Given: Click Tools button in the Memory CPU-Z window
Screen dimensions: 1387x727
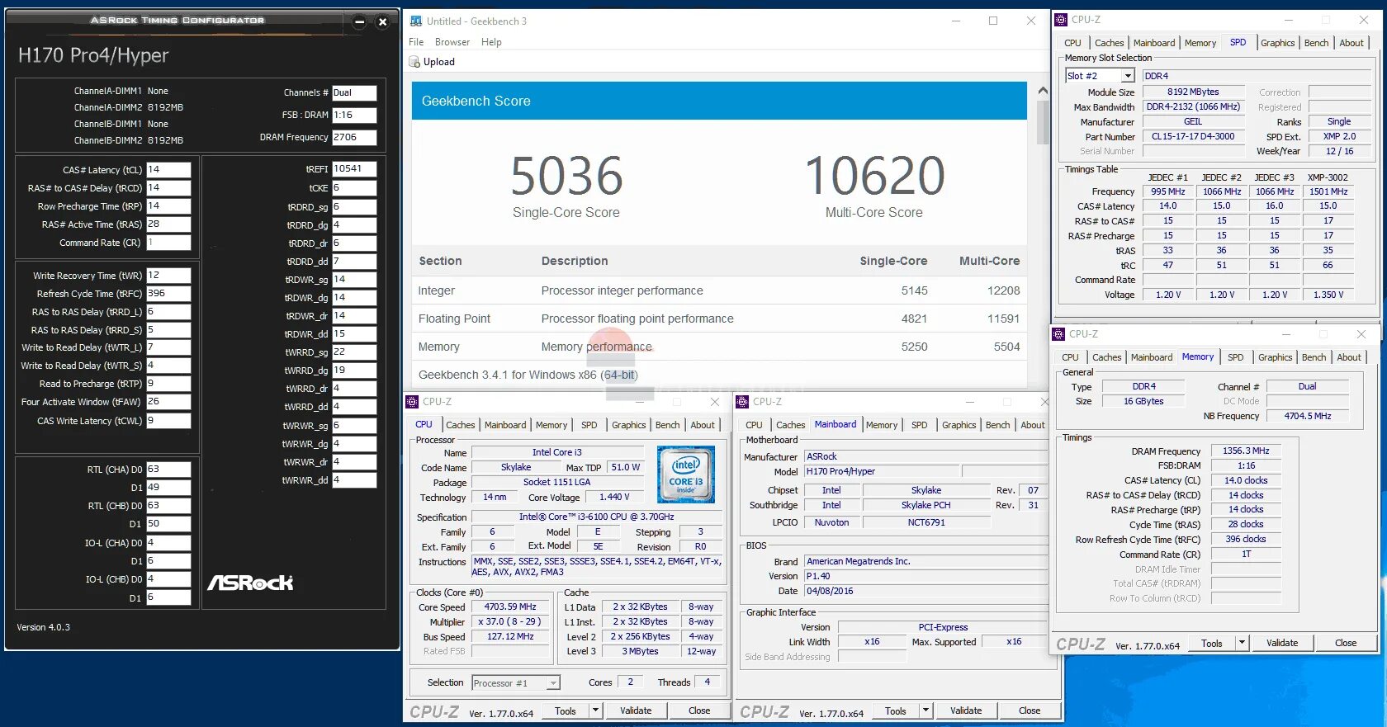Looking at the screenshot, I should (1212, 643).
